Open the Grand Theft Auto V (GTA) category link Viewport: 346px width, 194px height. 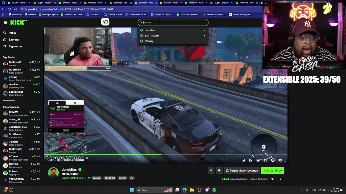pyautogui.click(x=76, y=178)
